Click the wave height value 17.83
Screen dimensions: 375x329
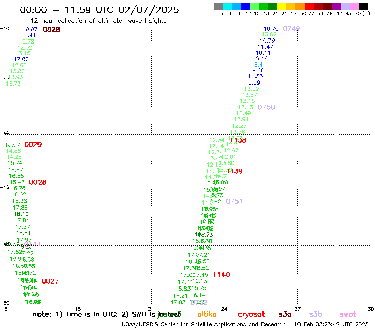click(178, 303)
